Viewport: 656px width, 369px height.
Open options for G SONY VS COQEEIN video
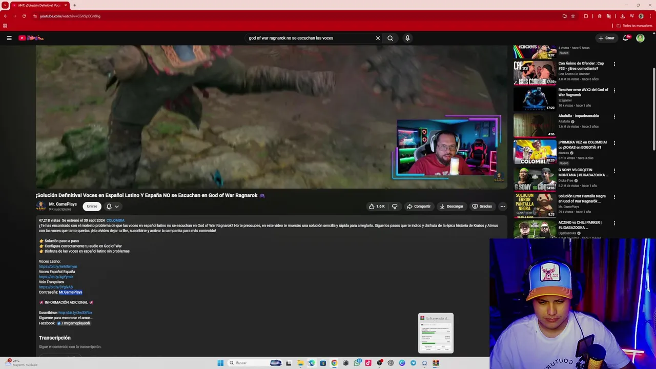(x=614, y=171)
